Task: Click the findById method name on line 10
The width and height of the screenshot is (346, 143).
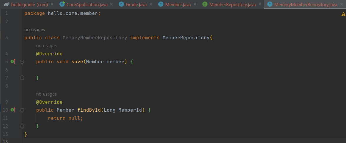Action: pyautogui.click(x=89, y=110)
